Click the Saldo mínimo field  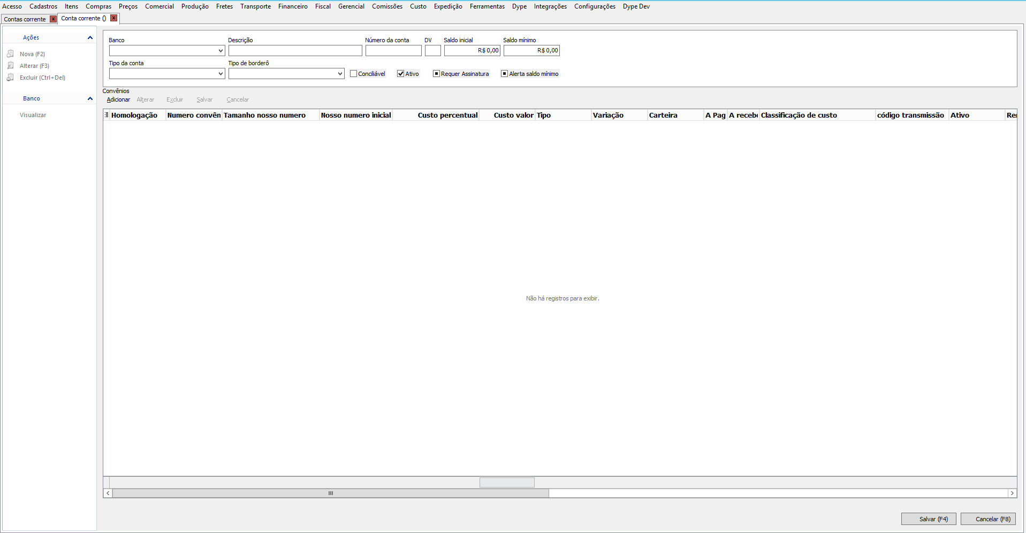531,51
